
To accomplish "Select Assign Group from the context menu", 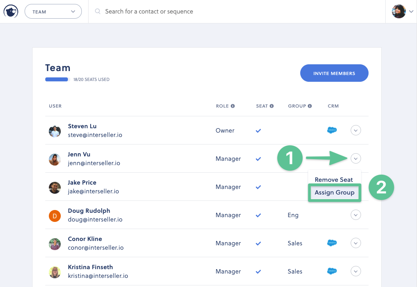I will pos(334,192).
